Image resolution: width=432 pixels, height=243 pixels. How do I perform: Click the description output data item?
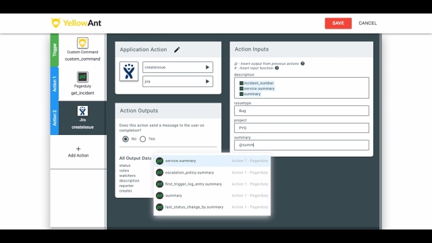point(129,181)
